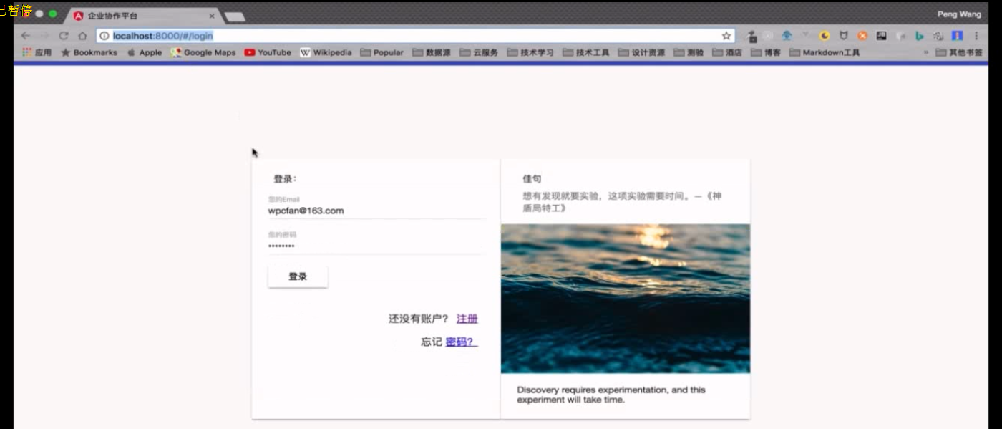This screenshot has height=429, width=1002.
Task: Click into the Email input field
Action: [x=376, y=211]
